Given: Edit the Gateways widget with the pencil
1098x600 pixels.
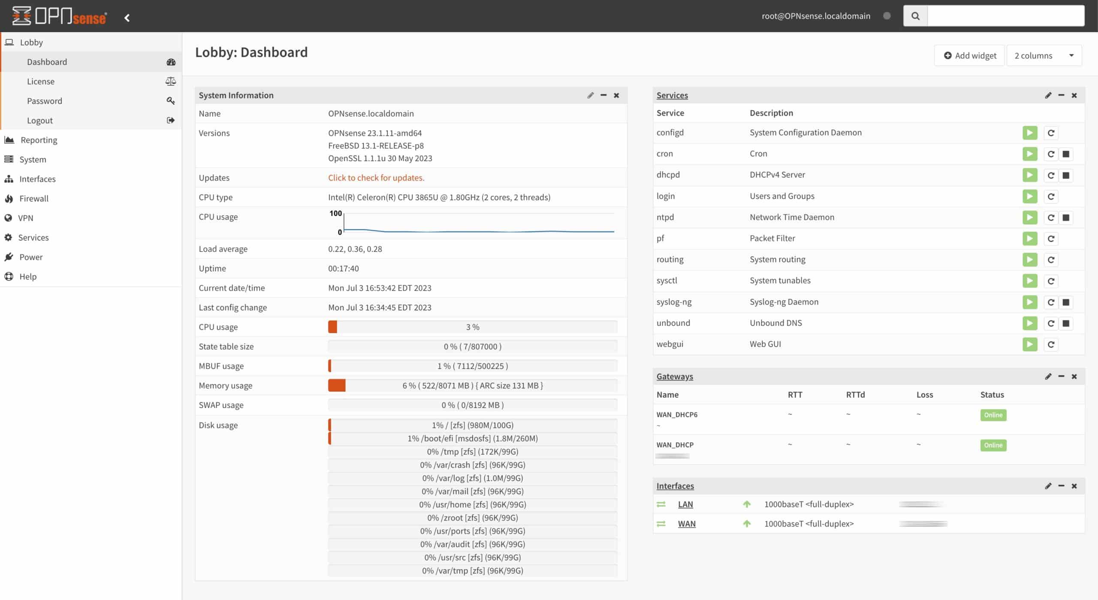Looking at the screenshot, I should pos(1048,376).
